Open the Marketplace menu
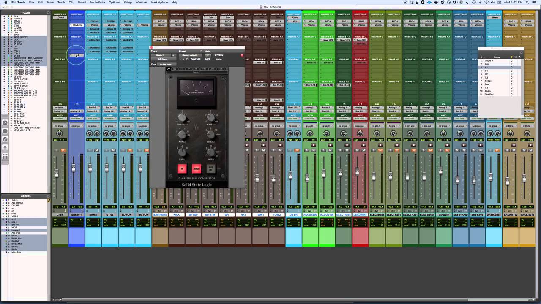Screen dimensions: 541x304 (x=159, y=3)
